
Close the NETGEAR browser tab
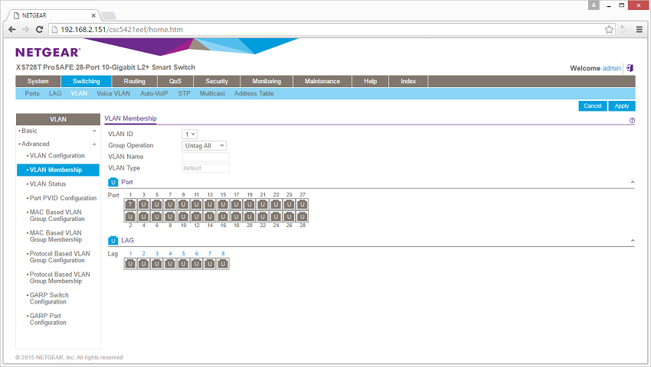93,16
